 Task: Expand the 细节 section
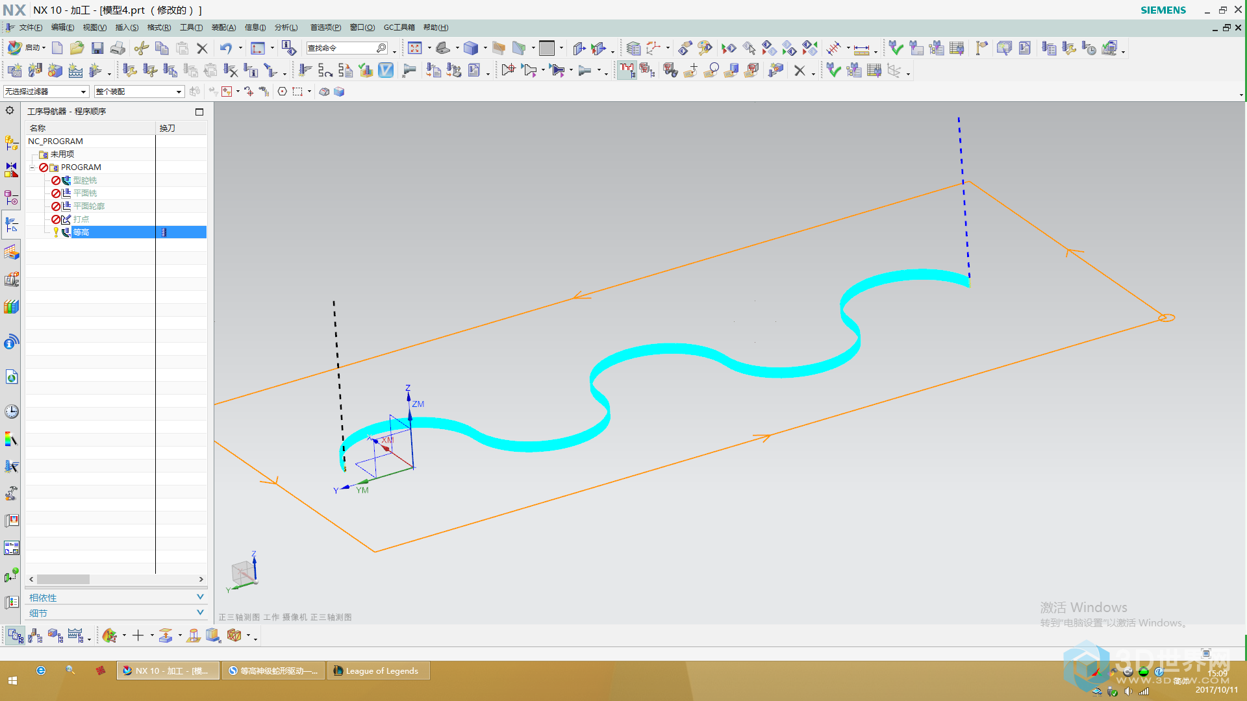[116, 613]
